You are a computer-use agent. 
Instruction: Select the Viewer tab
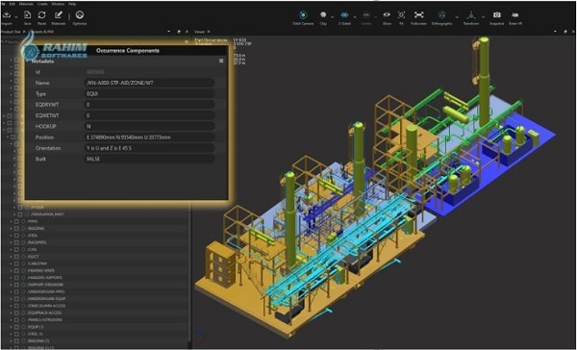[199, 32]
